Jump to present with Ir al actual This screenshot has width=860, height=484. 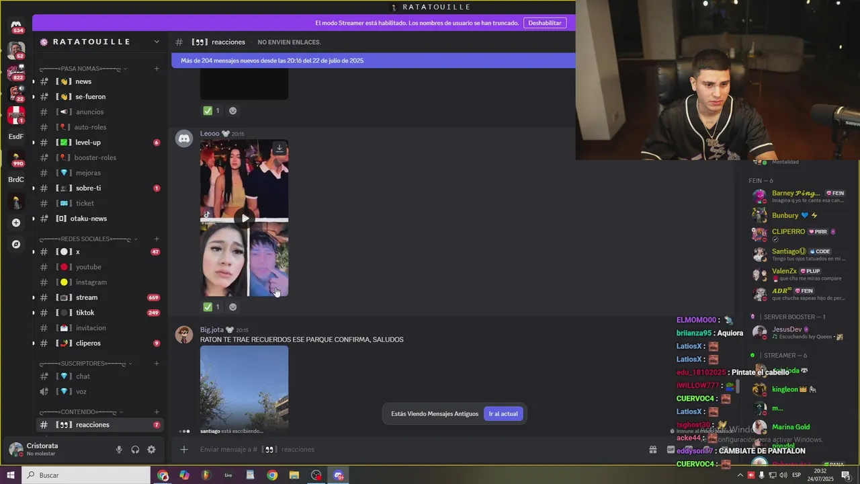[x=503, y=414]
